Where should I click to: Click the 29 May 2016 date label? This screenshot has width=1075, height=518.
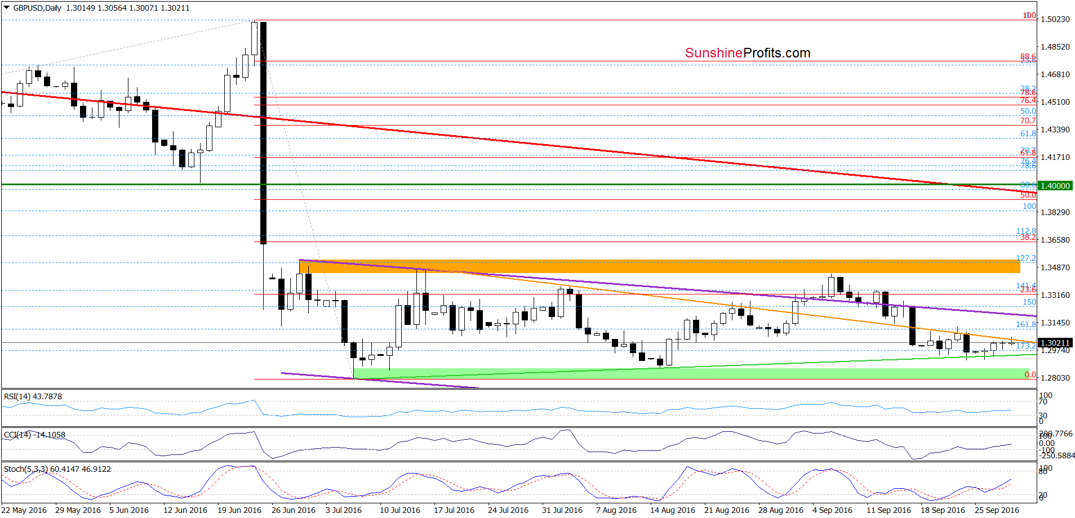[x=78, y=510]
